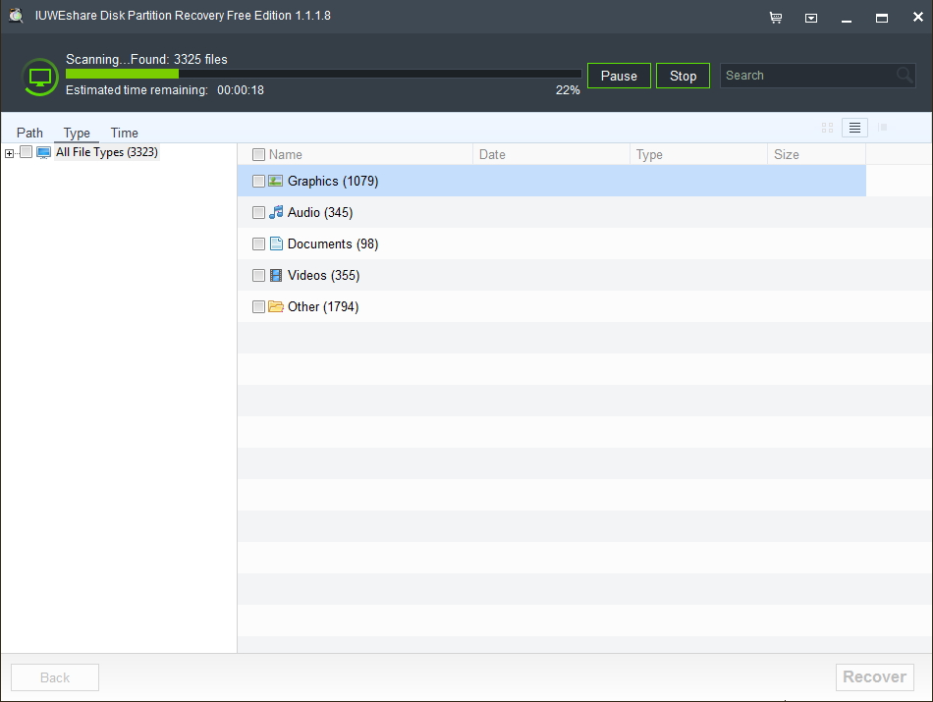Check the Other (1794) checkbox
The image size is (933, 702).
point(258,306)
